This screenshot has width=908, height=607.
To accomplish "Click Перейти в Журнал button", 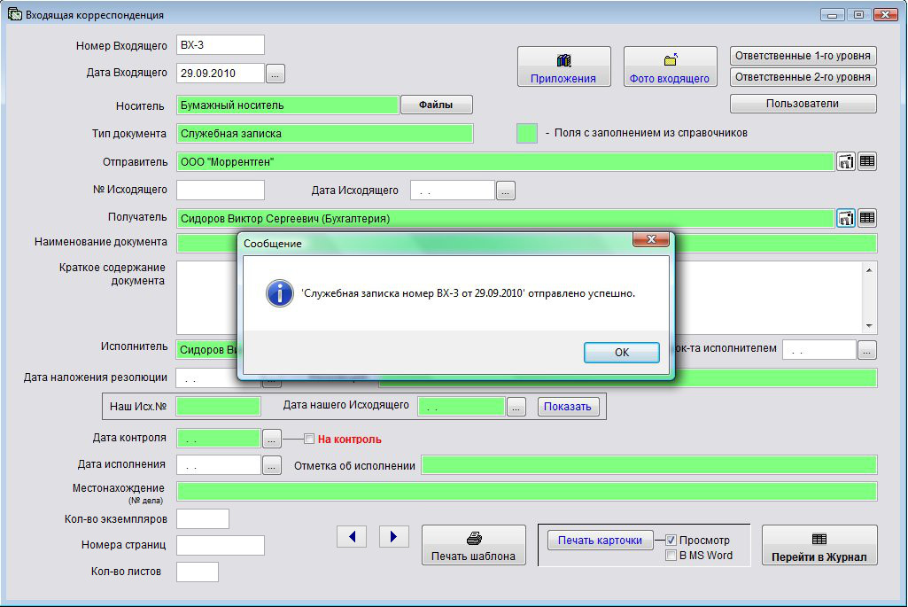I will (x=819, y=545).
